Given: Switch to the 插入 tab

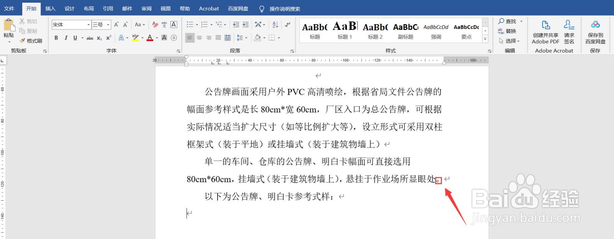Looking at the screenshot, I should [50, 8].
